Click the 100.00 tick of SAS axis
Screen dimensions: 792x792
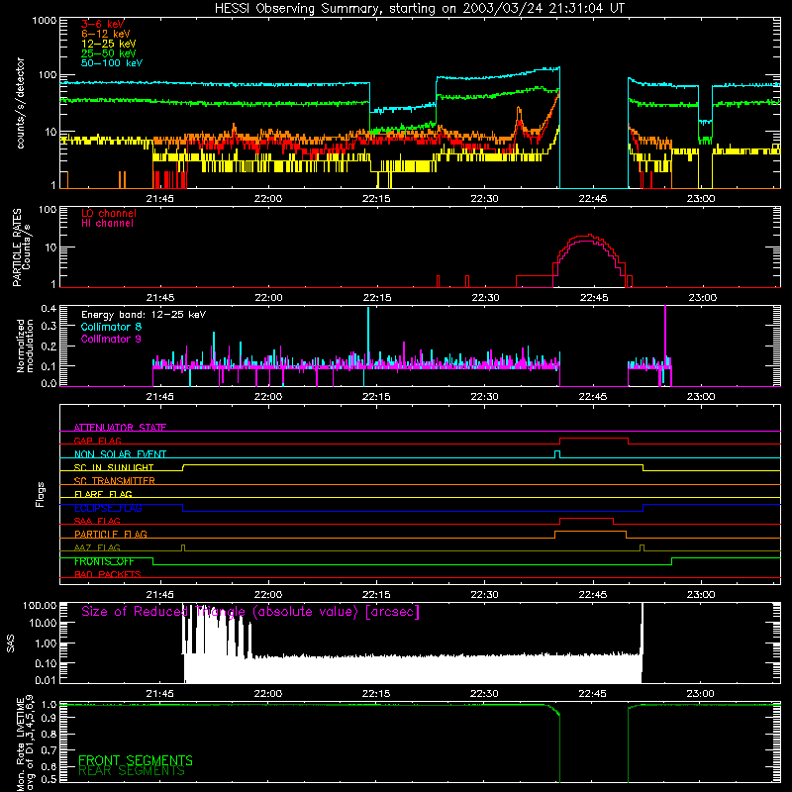coord(40,605)
